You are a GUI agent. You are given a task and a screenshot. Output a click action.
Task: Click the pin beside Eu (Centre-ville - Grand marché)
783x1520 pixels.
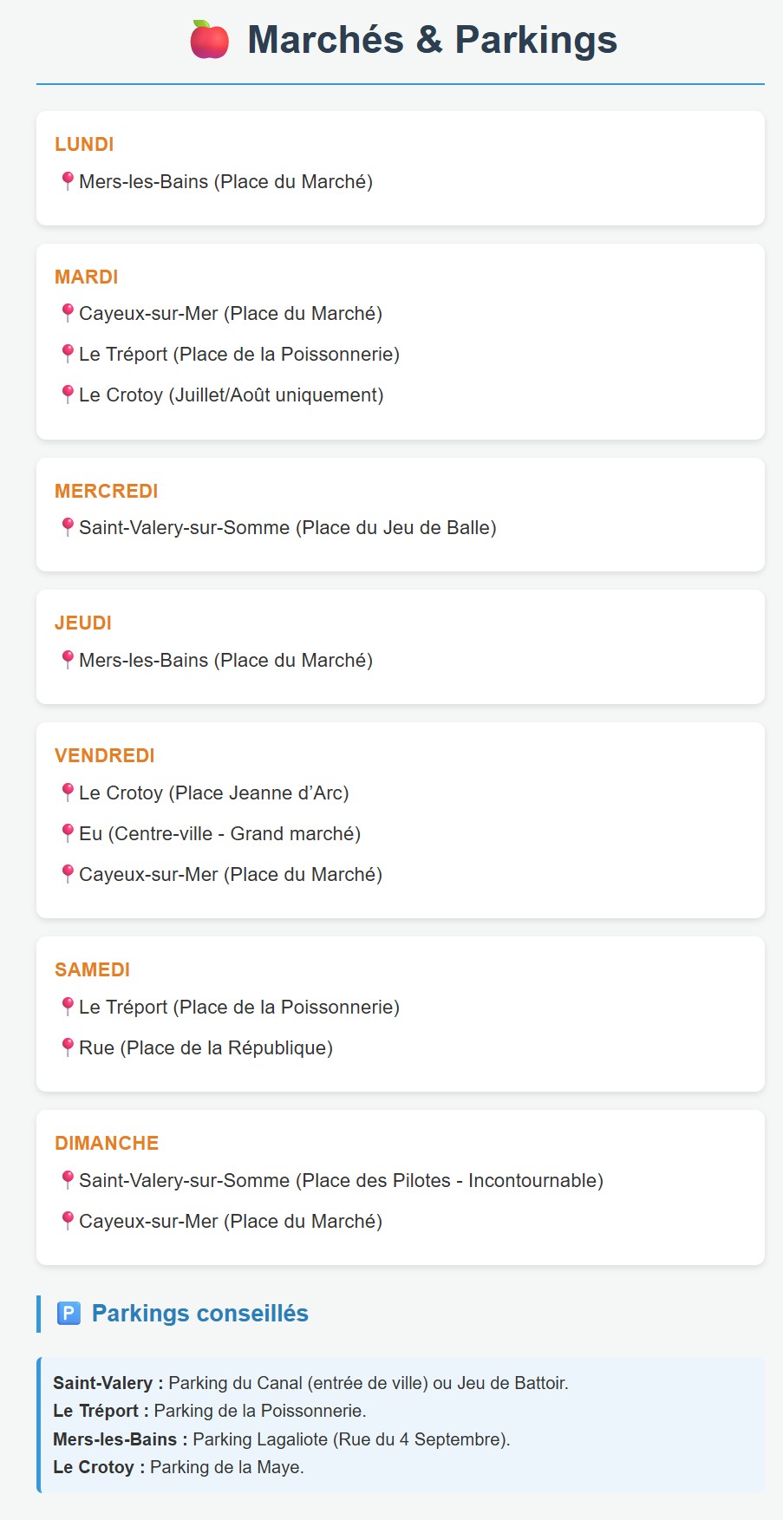[68, 833]
